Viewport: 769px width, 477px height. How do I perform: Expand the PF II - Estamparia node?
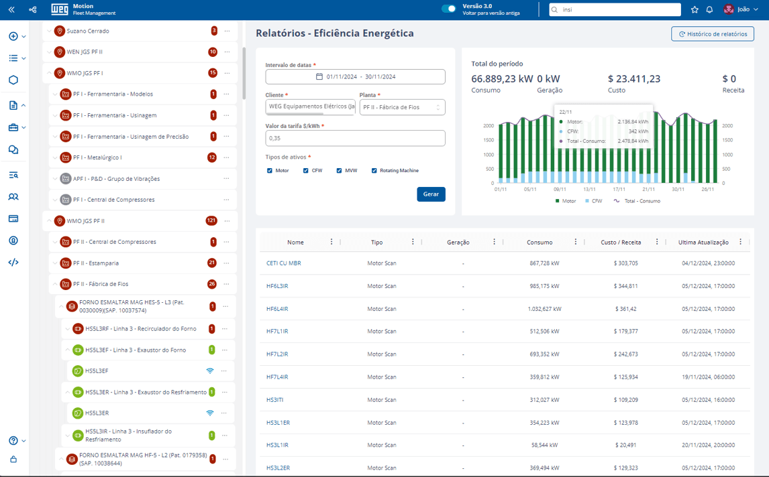pyautogui.click(x=55, y=263)
